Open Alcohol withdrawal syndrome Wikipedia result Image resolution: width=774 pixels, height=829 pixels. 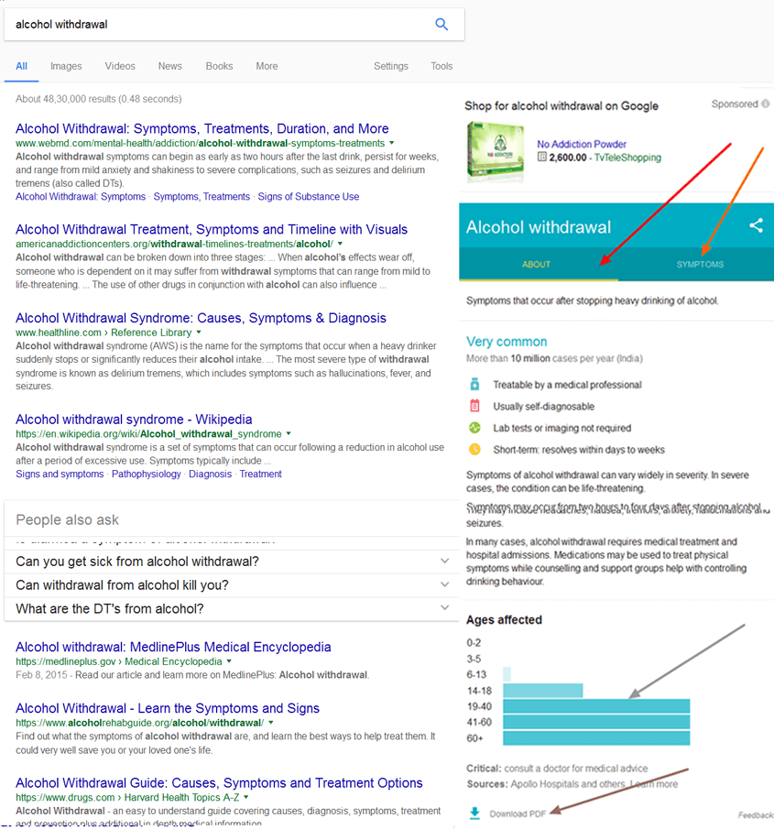pos(134,420)
